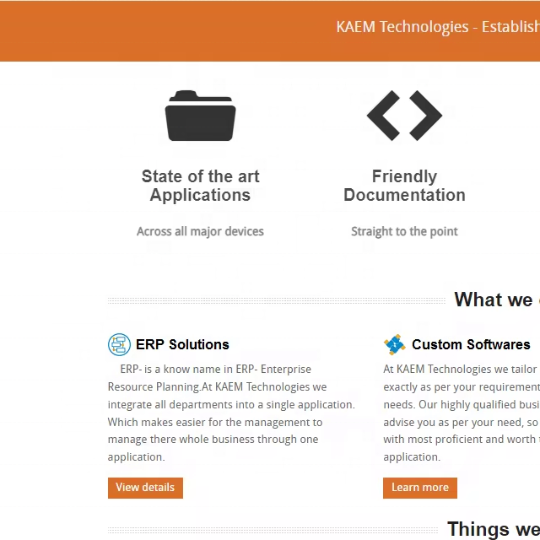Click the Things we section heading
Screen dimensions: 540x540
(x=494, y=529)
